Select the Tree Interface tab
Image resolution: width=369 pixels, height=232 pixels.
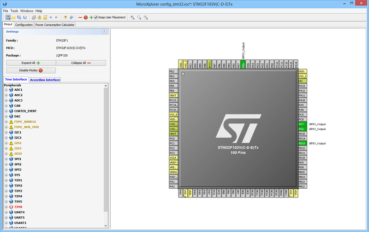tap(16, 79)
